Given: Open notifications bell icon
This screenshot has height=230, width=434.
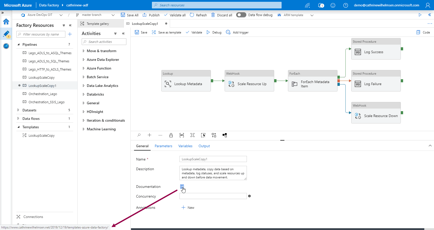Looking at the screenshot, I should [x=321, y=5].
